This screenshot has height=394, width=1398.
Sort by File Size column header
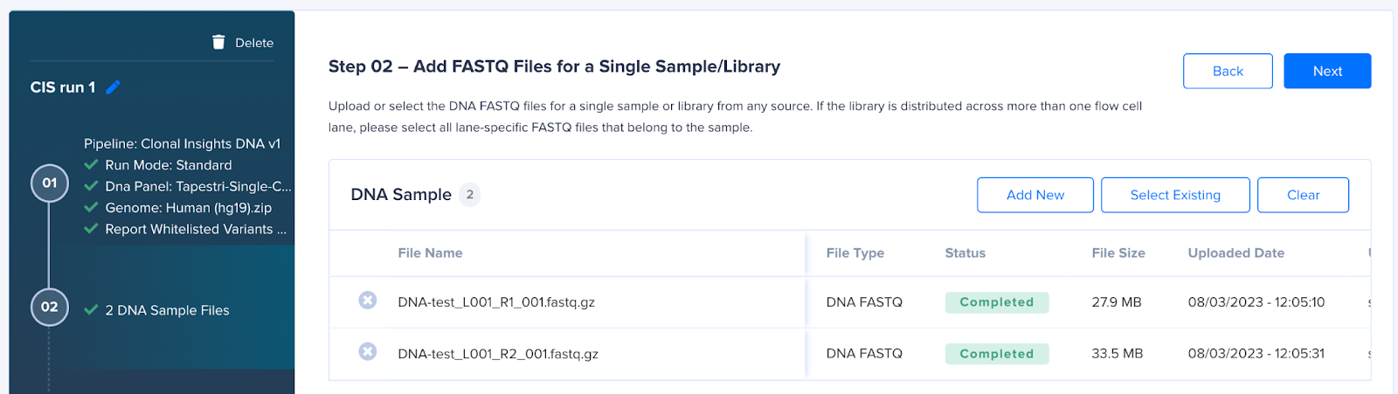coord(1118,253)
